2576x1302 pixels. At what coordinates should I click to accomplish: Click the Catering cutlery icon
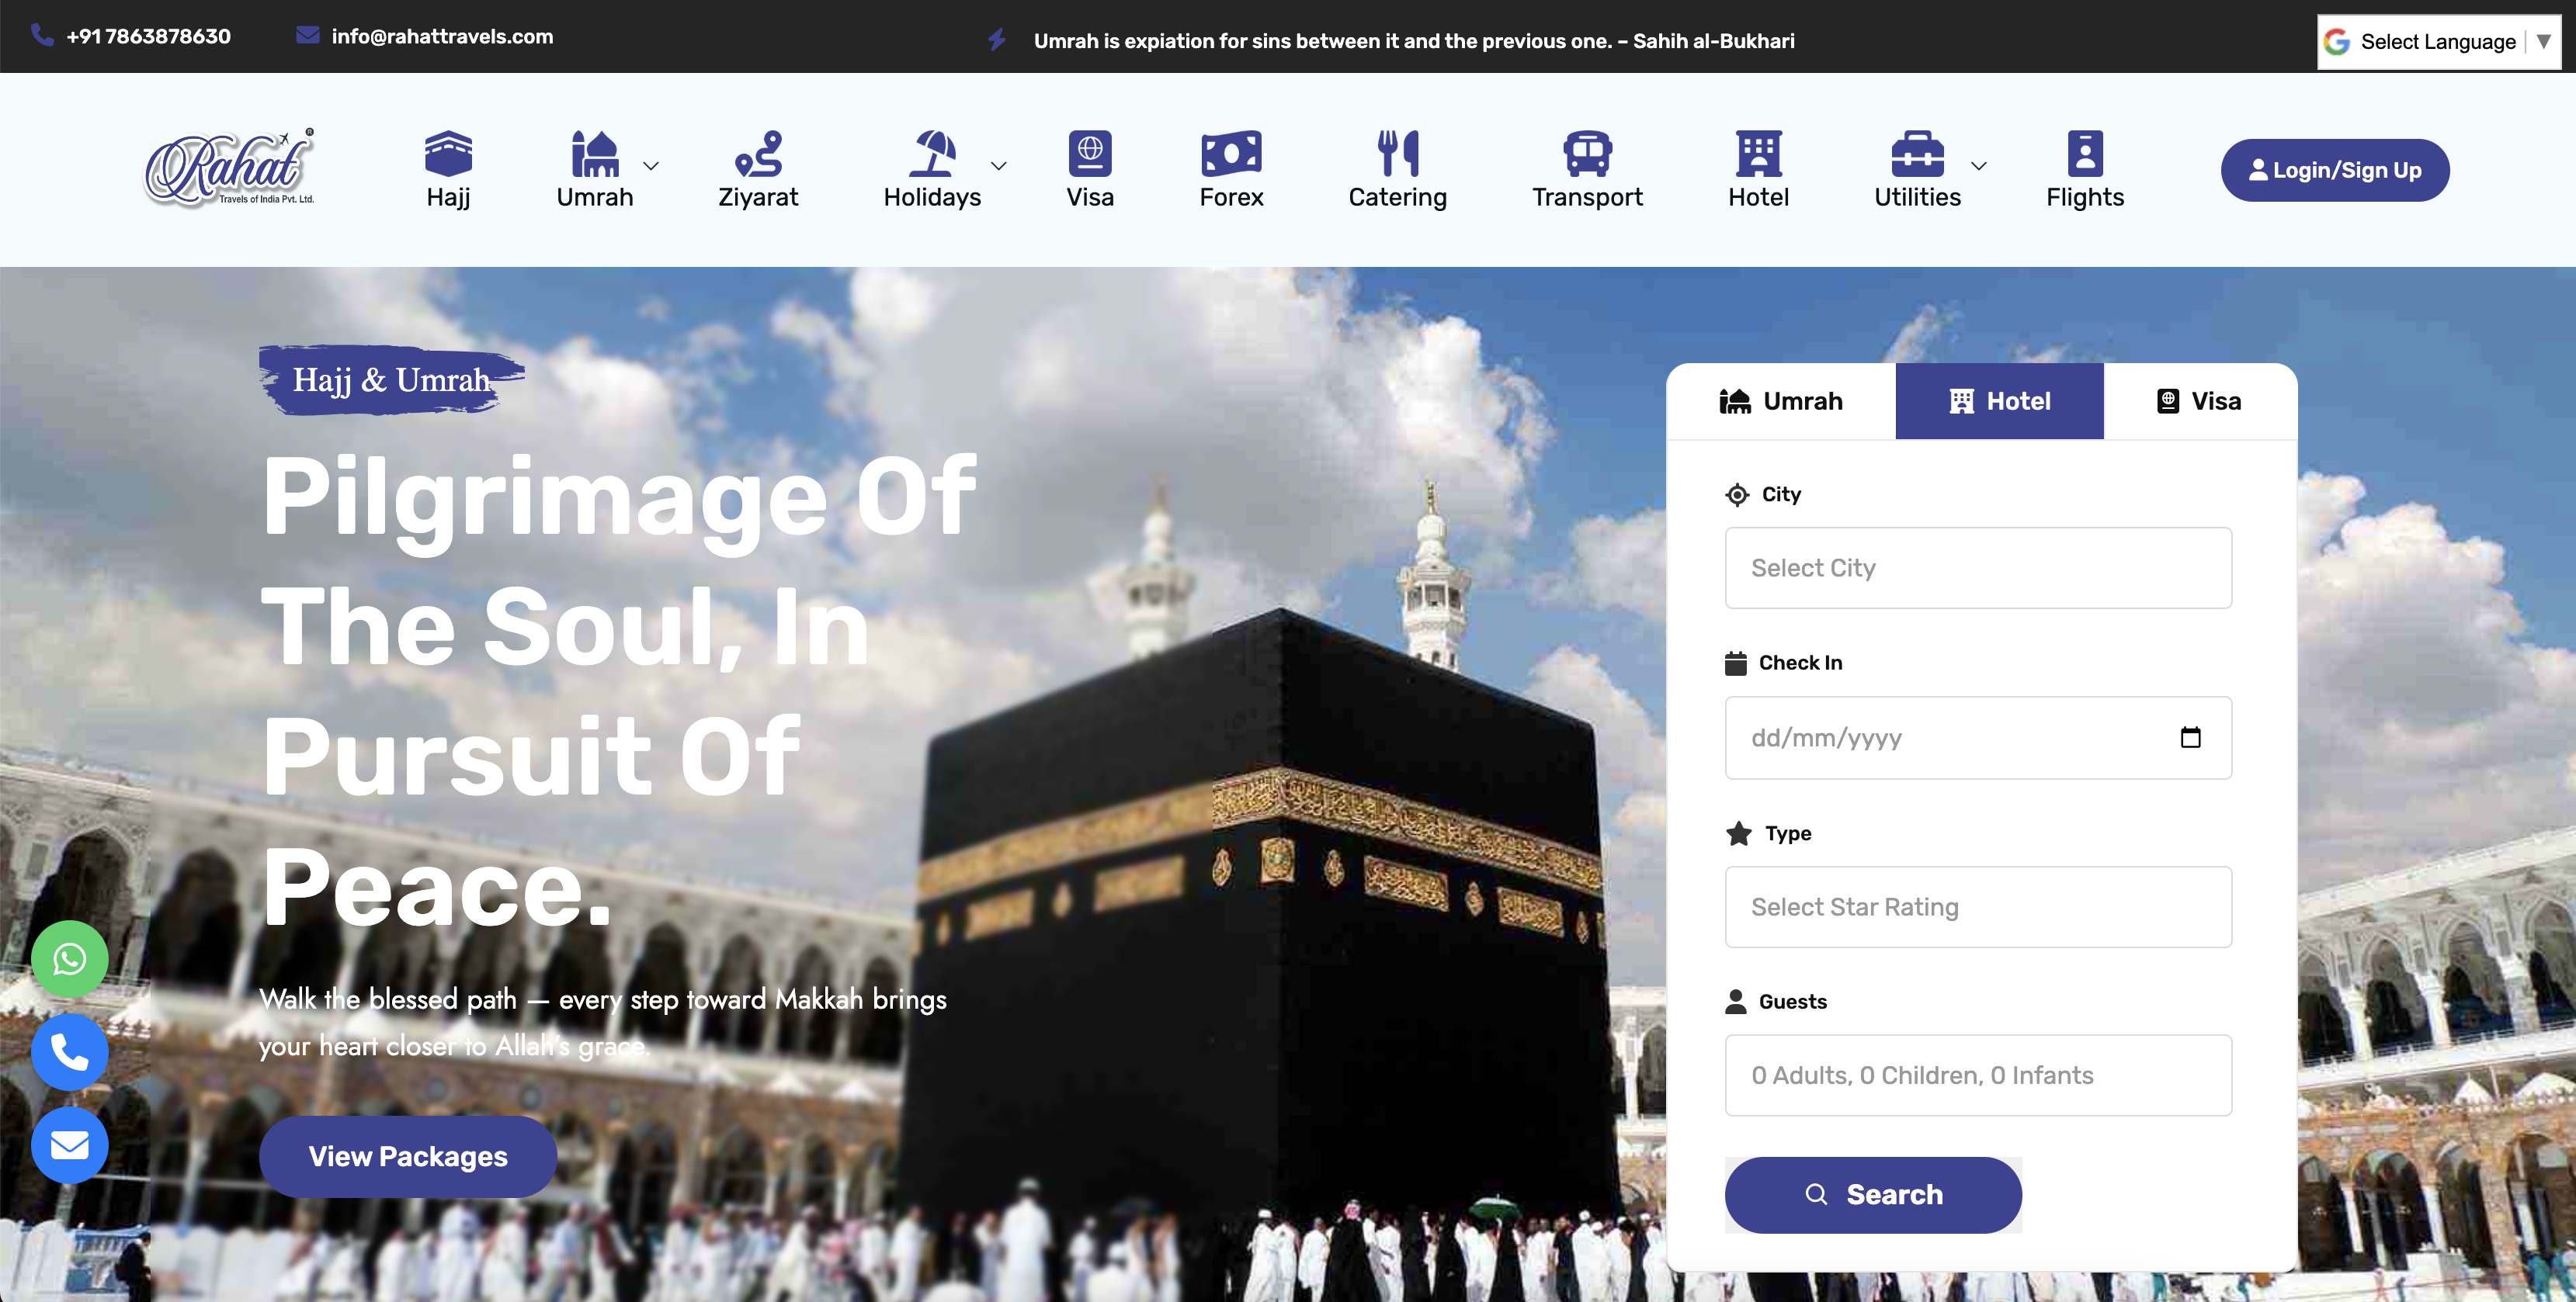(x=1397, y=152)
